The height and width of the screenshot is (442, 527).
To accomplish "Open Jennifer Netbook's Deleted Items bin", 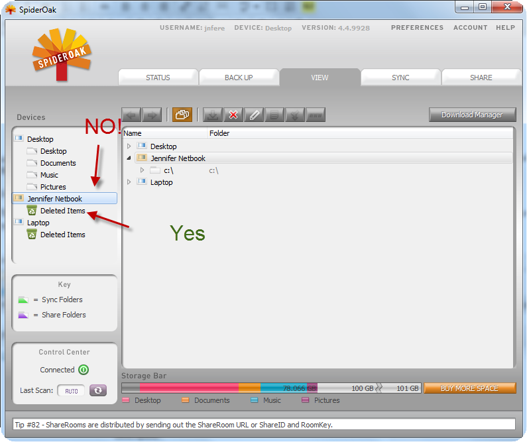I will click(62, 211).
